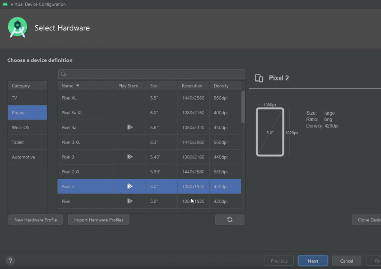This screenshot has height=269, width=381.
Task: Sort by Size column header
Action: pyautogui.click(x=162, y=86)
